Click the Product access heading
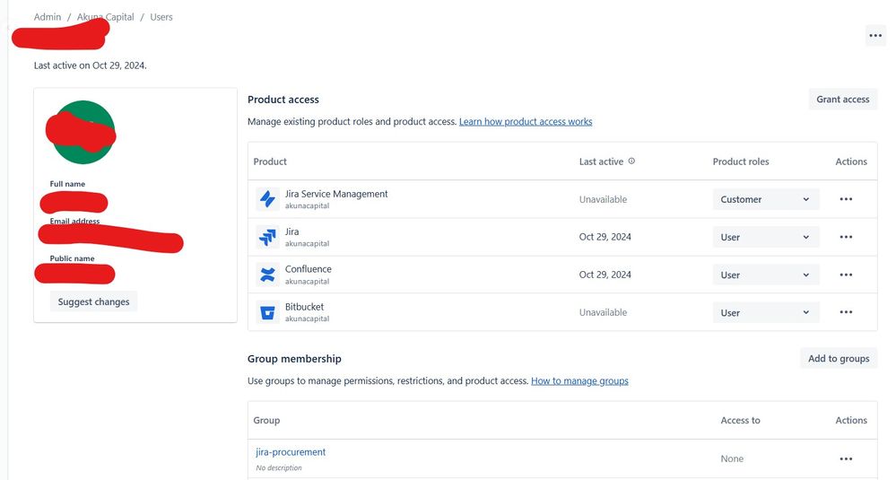The height and width of the screenshot is (480, 896). pyautogui.click(x=283, y=100)
